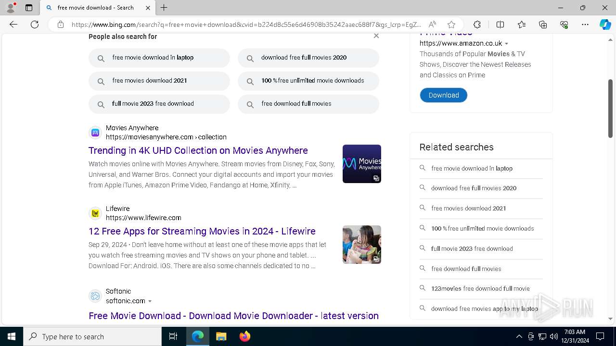Select related search free movie download in laptop
616x346 pixels.
click(x=481, y=169)
